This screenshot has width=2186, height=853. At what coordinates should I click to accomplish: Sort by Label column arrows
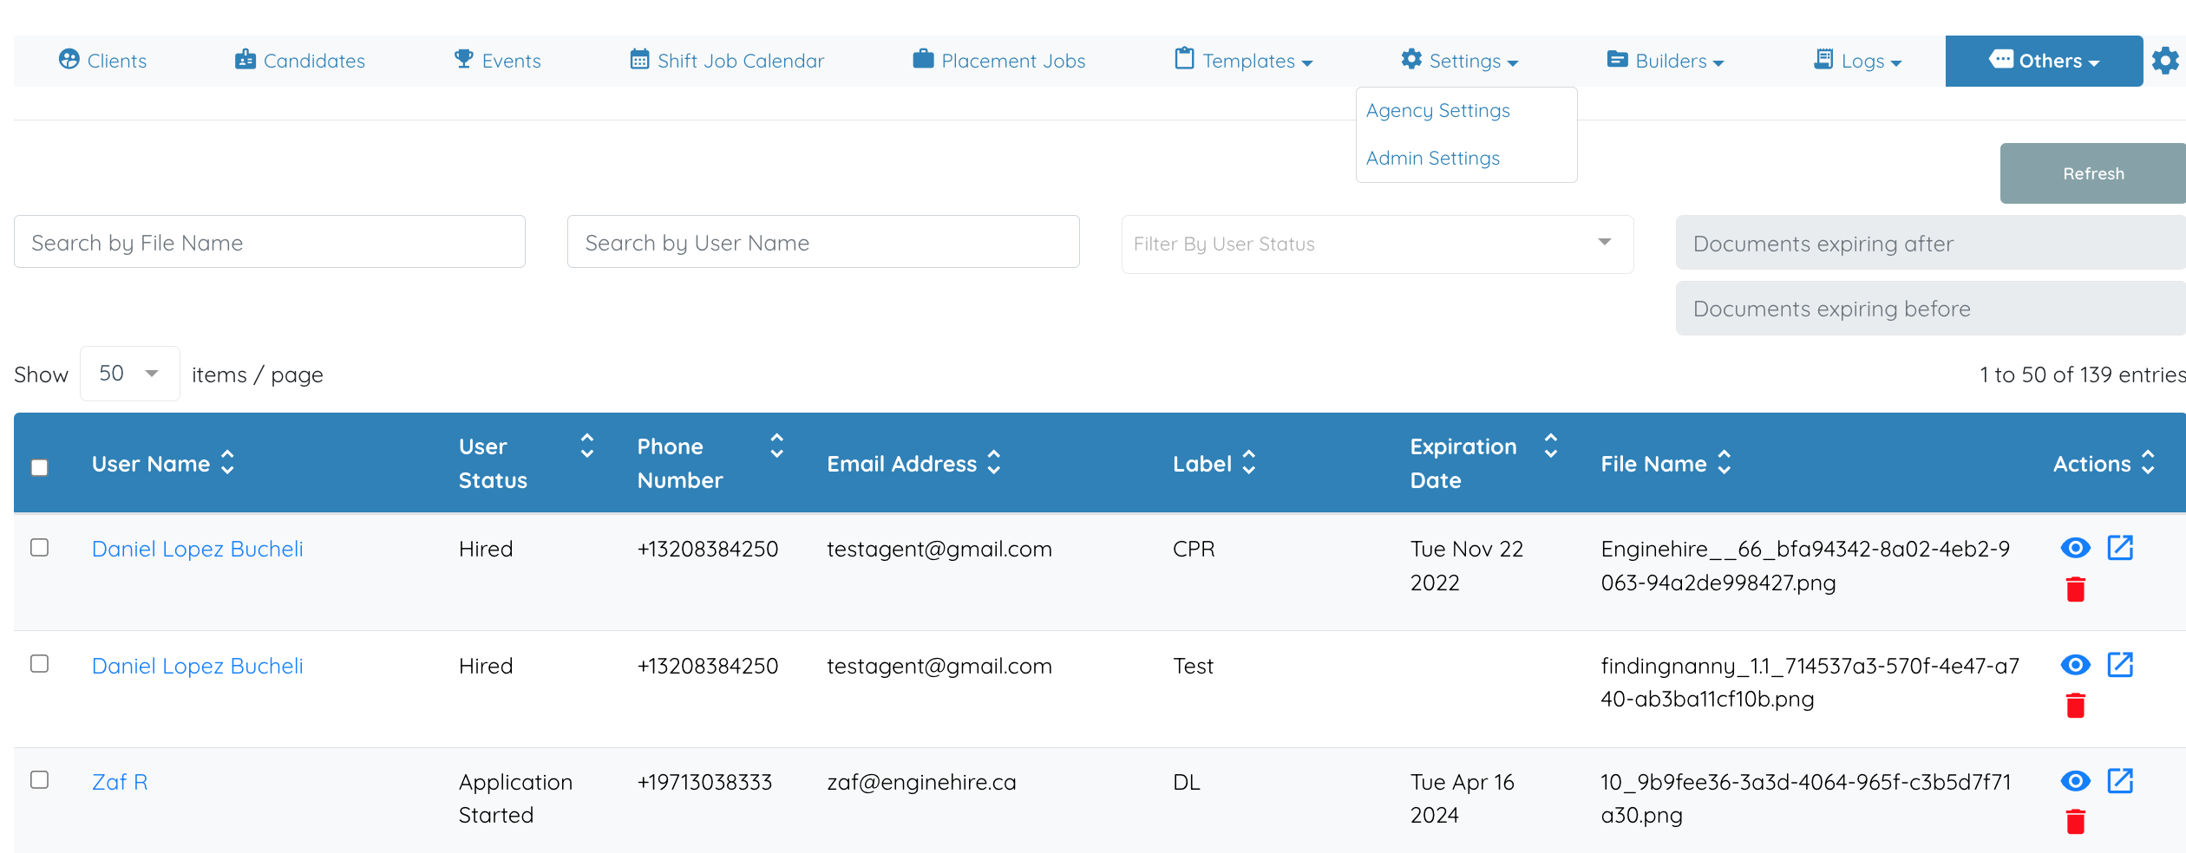tap(1249, 463)
